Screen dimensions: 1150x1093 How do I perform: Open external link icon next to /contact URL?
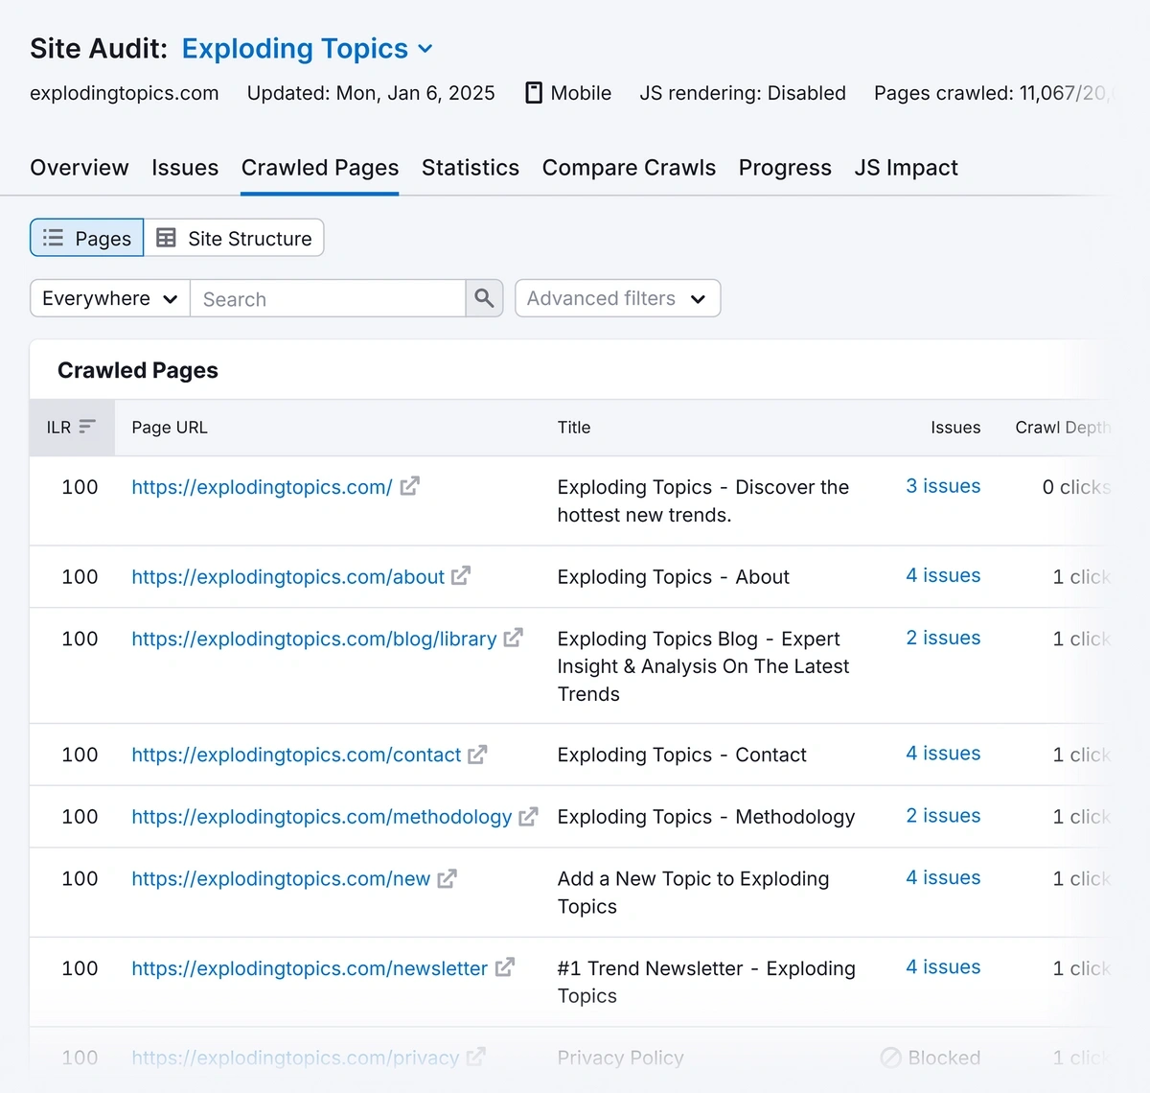pos(477,755)
